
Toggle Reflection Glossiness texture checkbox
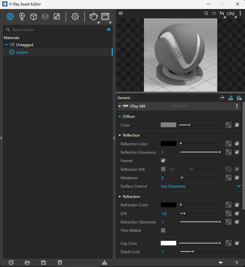(237, 152)
